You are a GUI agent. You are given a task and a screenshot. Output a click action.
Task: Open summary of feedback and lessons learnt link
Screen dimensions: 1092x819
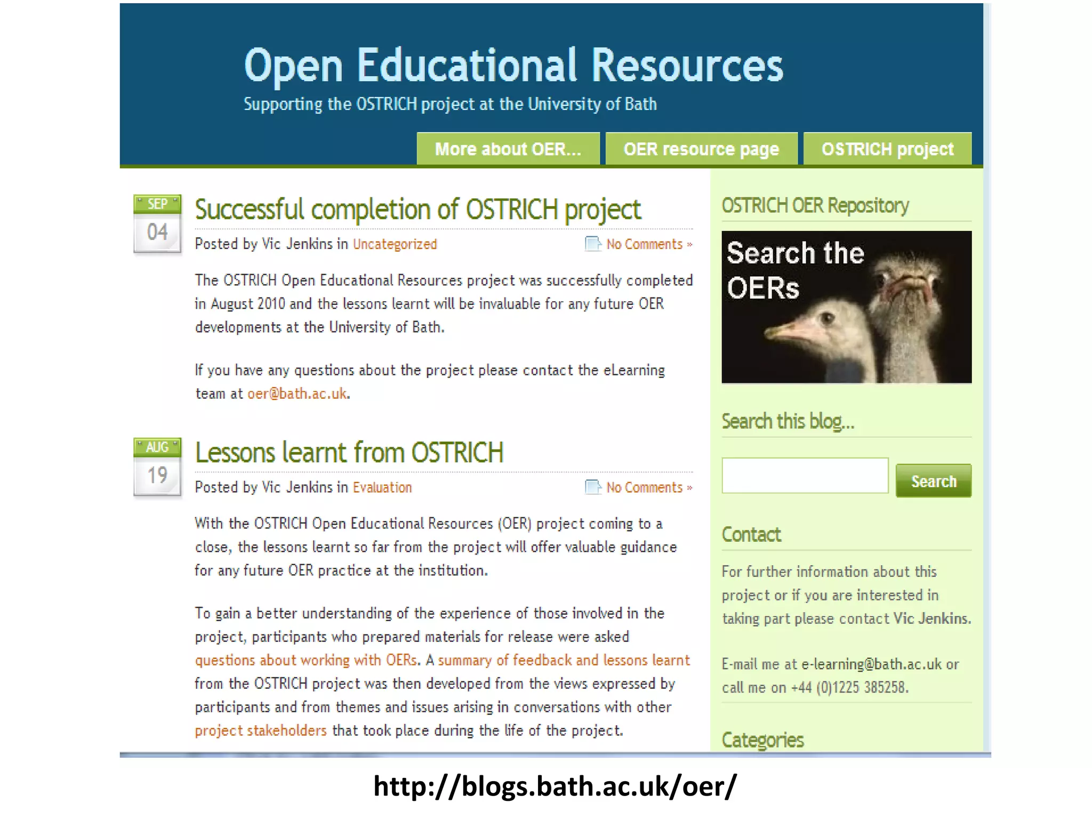pos(564,660)
